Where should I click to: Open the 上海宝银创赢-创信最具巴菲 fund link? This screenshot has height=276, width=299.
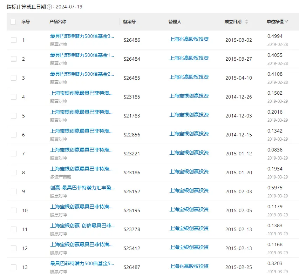[82, 225]
